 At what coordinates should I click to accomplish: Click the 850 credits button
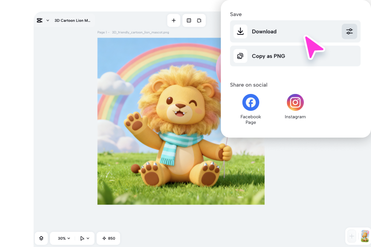coord(109,238)
